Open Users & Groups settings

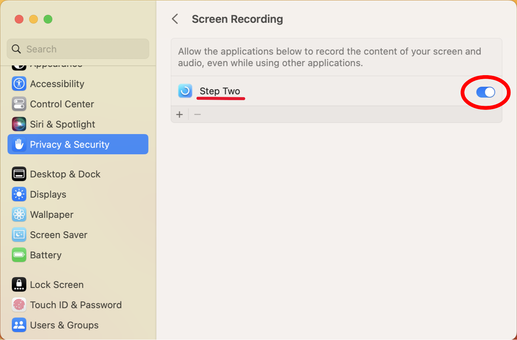coord(78,325)
